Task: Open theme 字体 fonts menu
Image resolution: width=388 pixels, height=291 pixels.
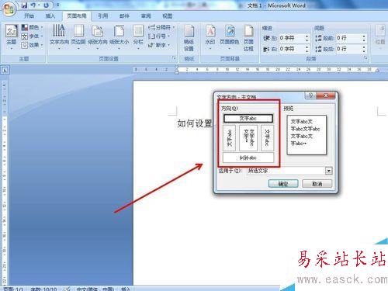Action: pos(32,36)
